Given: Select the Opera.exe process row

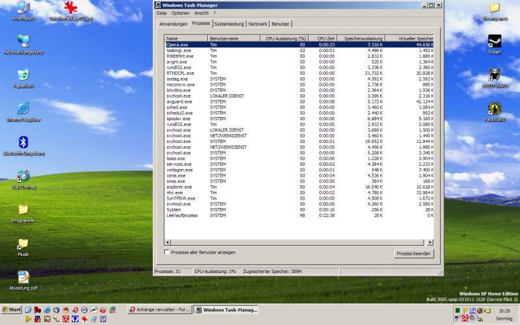Looking at the screenshot, I should [x=299, y=44].
